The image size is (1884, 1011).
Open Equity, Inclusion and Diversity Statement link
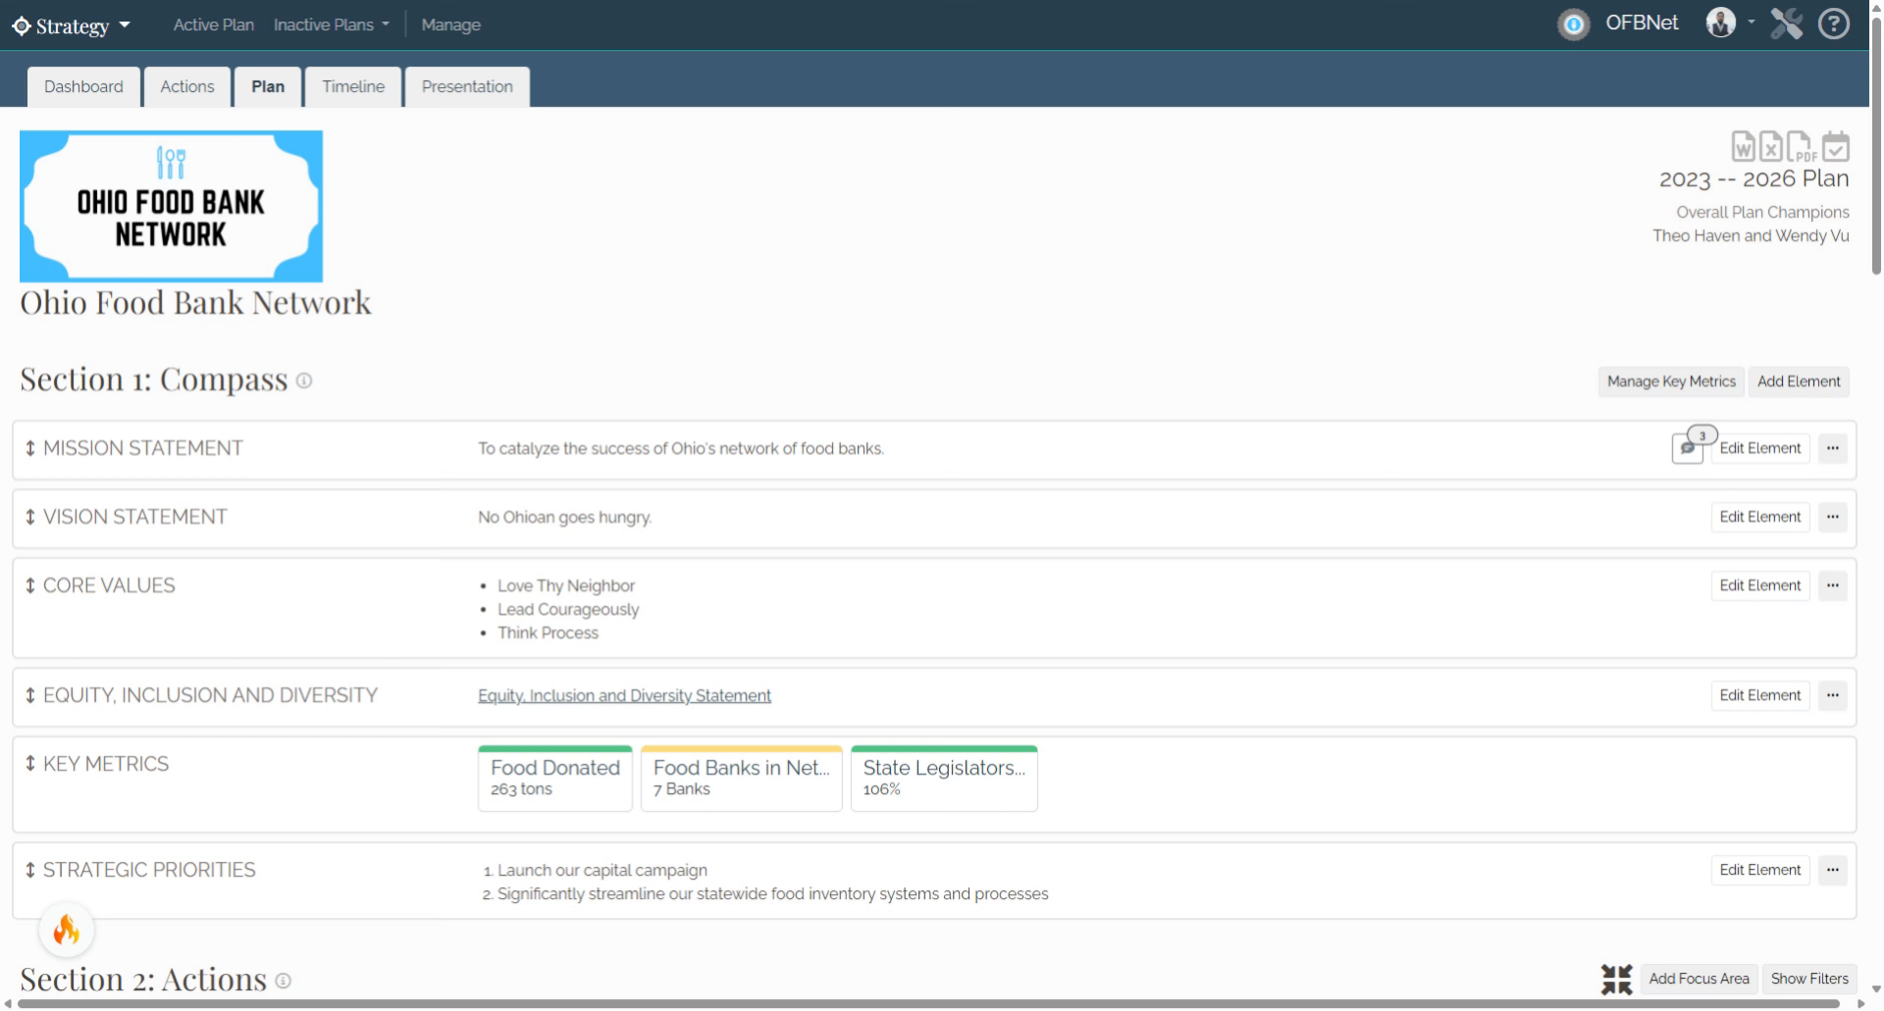(624, 695)
